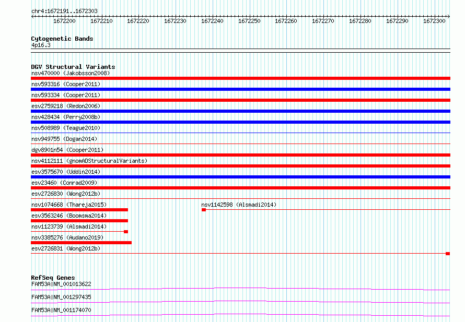
Task: Open variant nsv593316 (Cooper2011) label
Action: [x=66, y=84]
